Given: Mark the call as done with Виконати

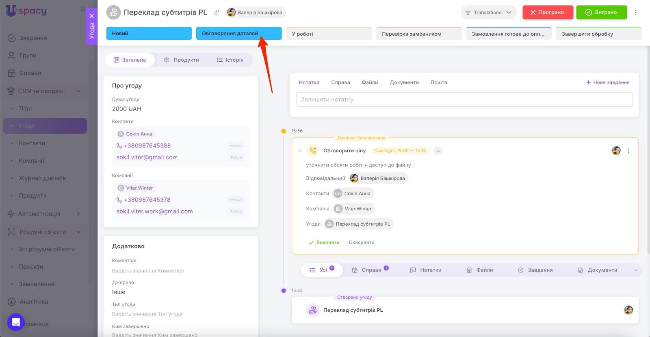Looking at the screenshot, I should click(324, 242).
